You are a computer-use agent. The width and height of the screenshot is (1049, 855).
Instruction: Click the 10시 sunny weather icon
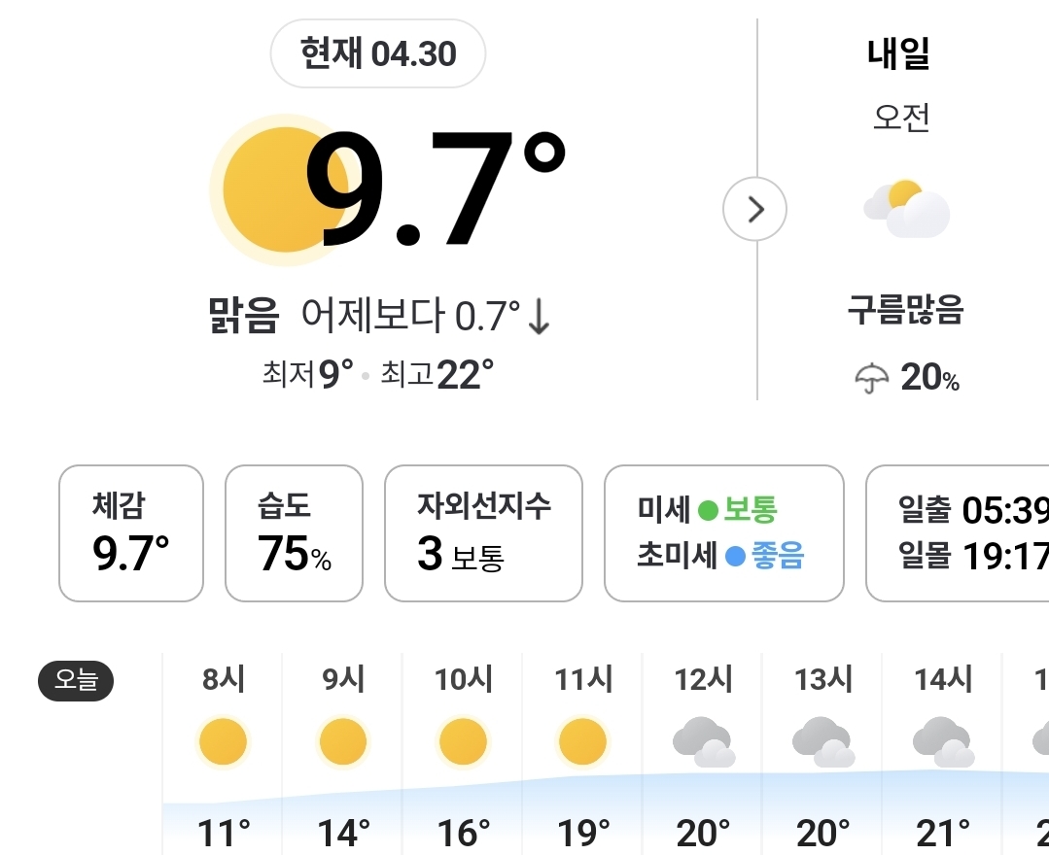click(463, 743)
